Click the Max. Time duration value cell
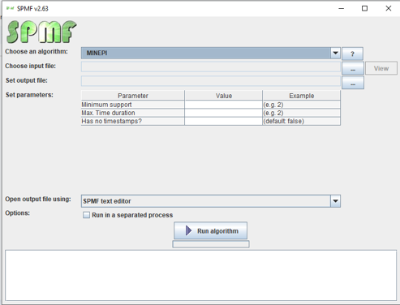The image size is (400, 305). click(223, 113)
